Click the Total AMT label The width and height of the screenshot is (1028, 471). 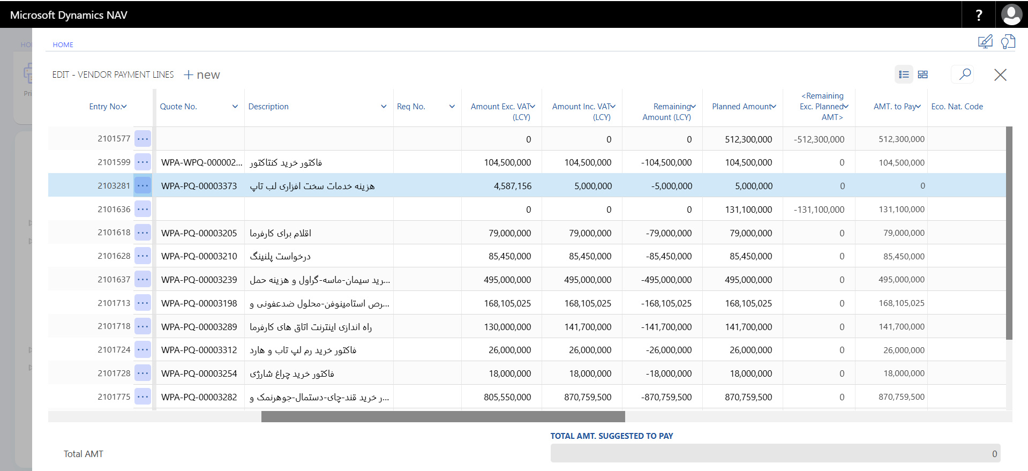click(x=84, y=454)
